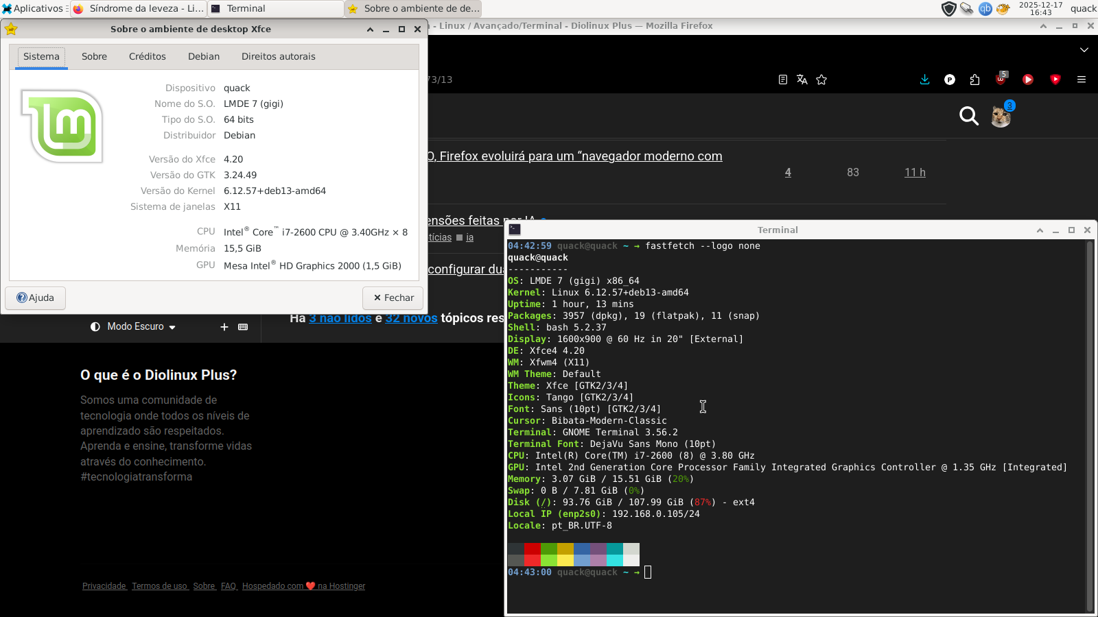Open the forum search magnifier

point(968,116)
